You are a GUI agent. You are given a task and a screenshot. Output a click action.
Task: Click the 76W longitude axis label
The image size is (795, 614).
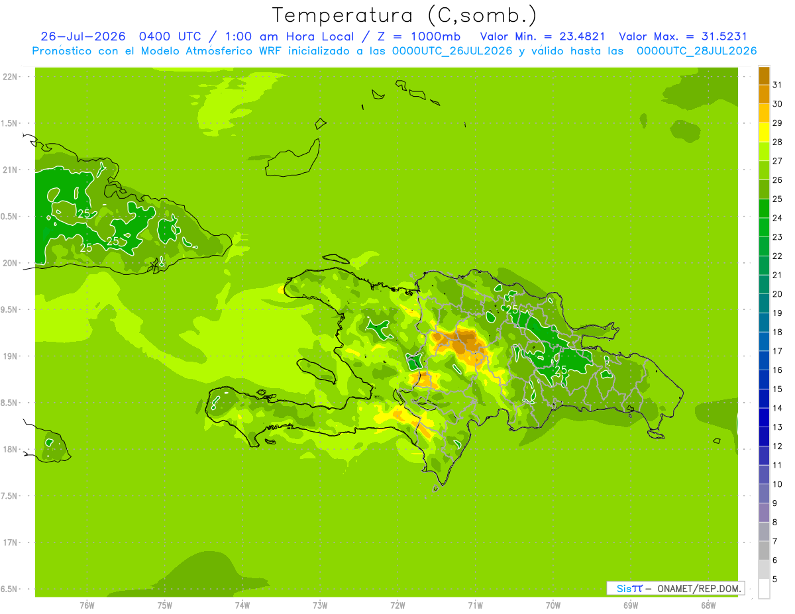pos(87,605)
